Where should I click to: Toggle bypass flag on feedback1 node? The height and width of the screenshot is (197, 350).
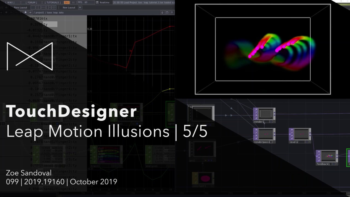click(x=319, y=157)
